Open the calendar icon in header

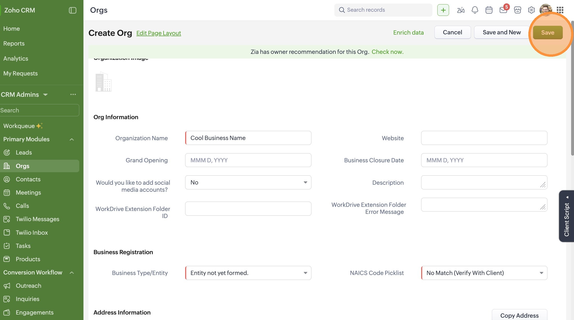(489, 10)
